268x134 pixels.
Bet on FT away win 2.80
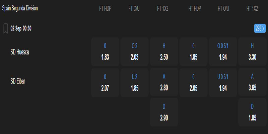tap(164, 83)
